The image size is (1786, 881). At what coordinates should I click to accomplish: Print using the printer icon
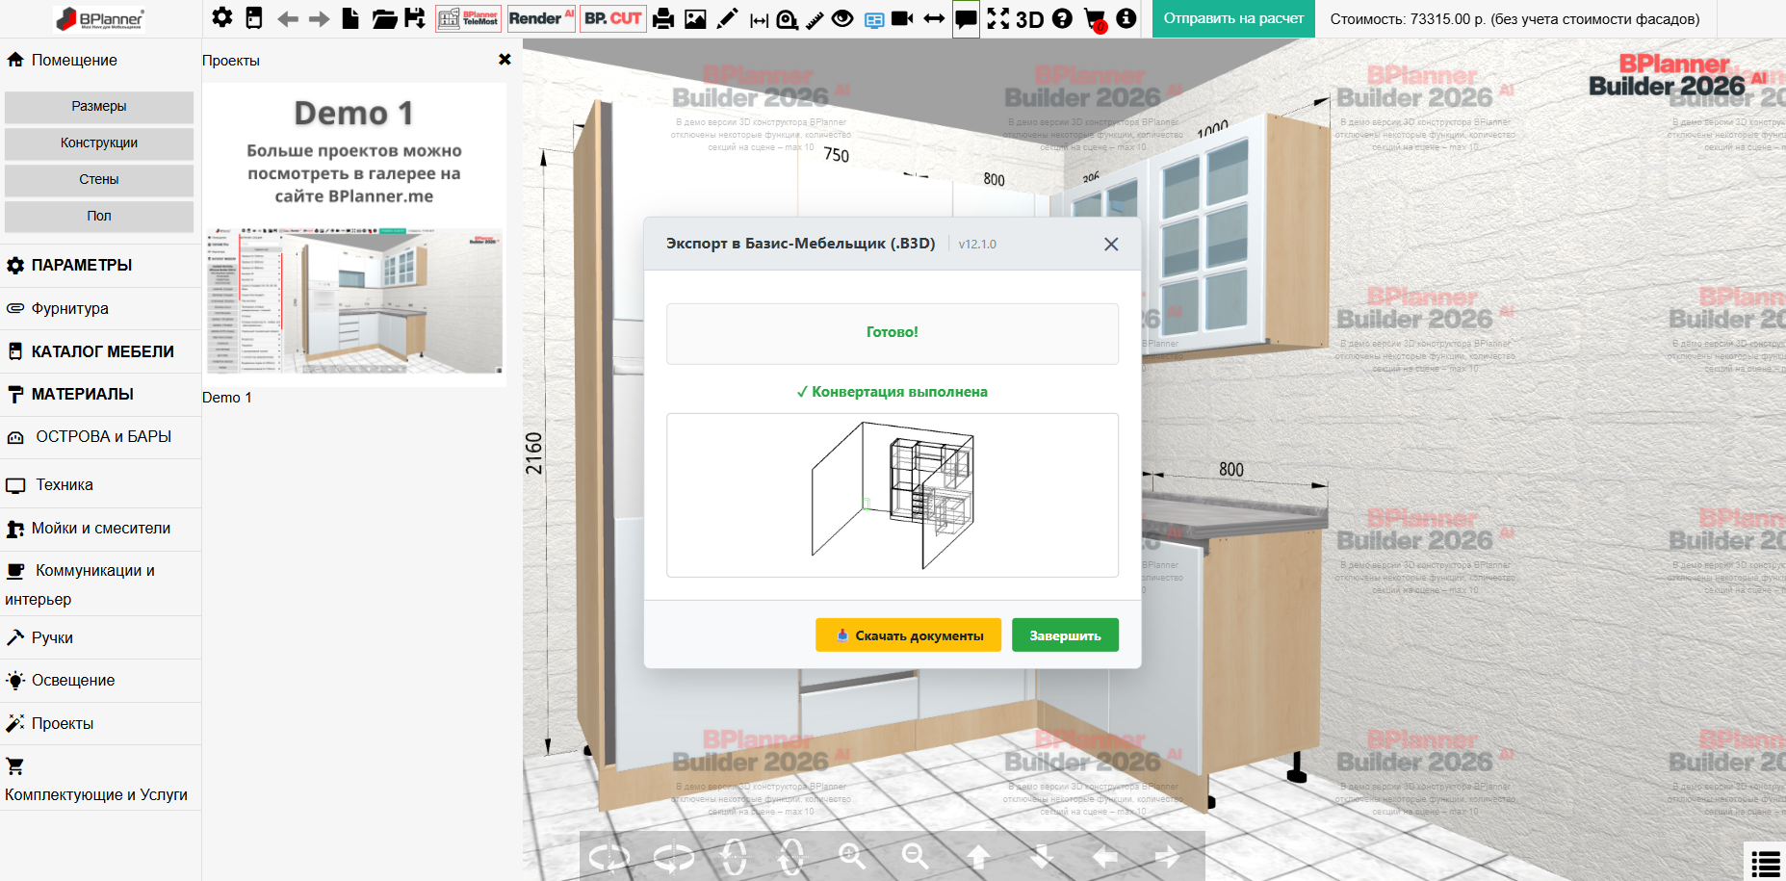pos(663,19)
